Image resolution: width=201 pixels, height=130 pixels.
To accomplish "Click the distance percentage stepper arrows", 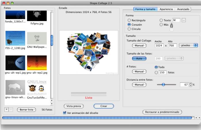I will [x=191, y=85].
